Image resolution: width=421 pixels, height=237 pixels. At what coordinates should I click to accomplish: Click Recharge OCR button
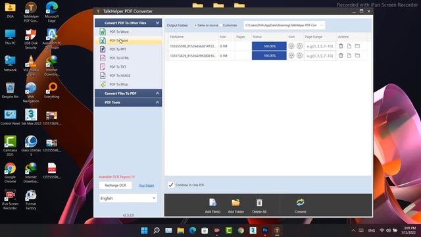[115, 186]
